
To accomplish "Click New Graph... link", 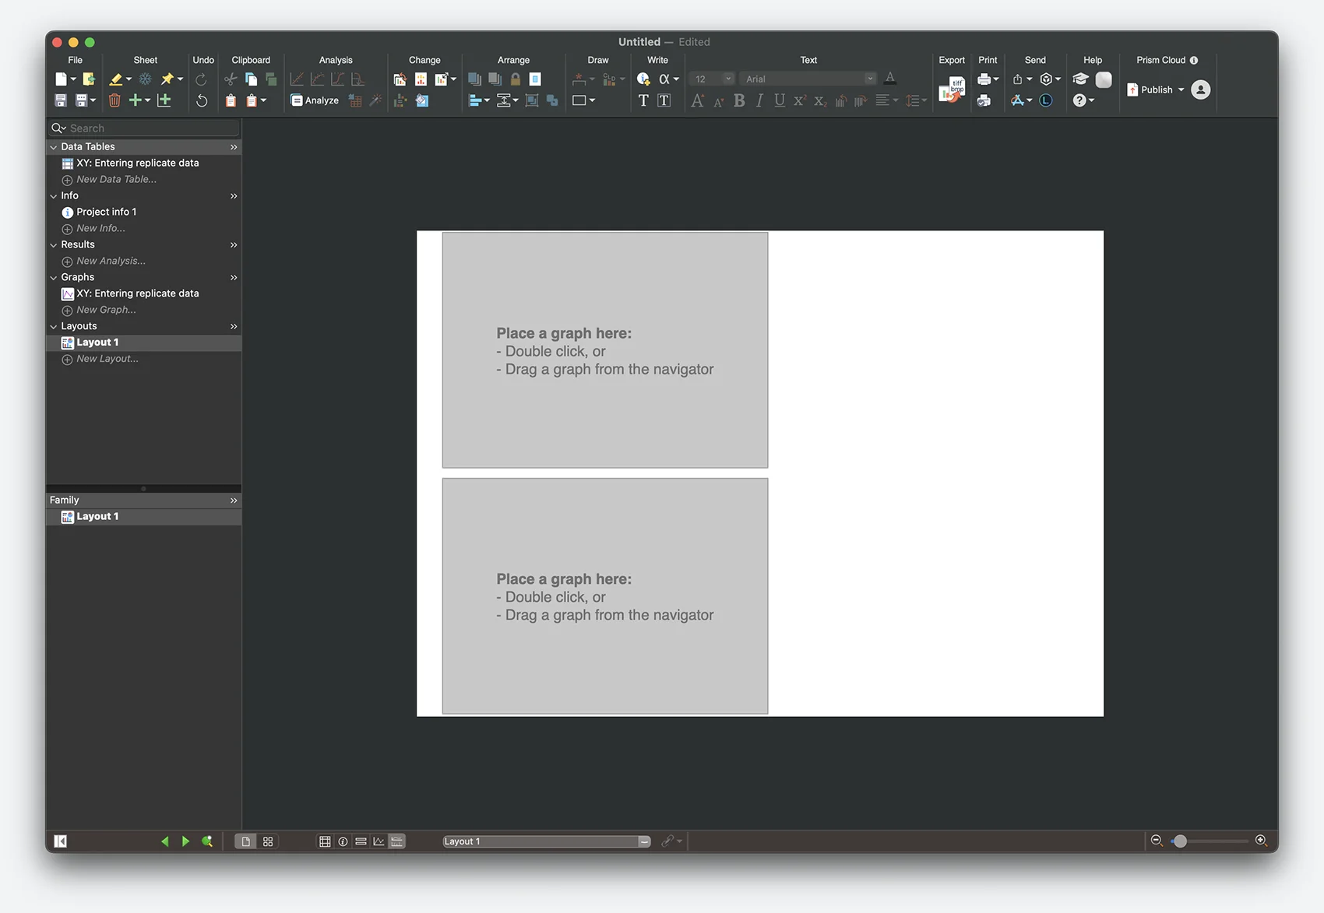I will [x=106, y=310].
